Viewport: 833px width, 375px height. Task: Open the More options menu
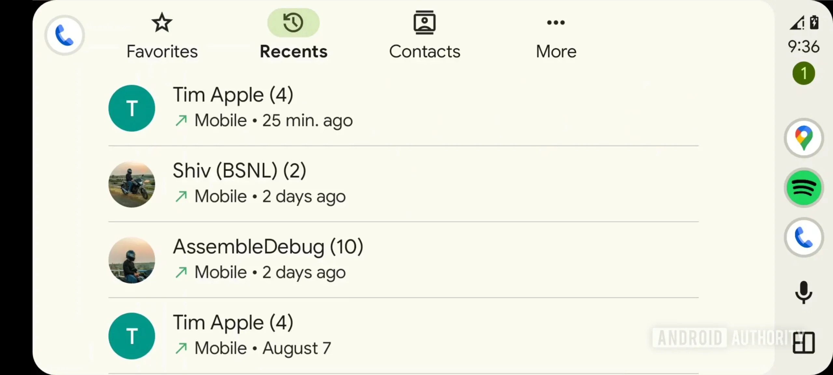[x=556, y=36]
